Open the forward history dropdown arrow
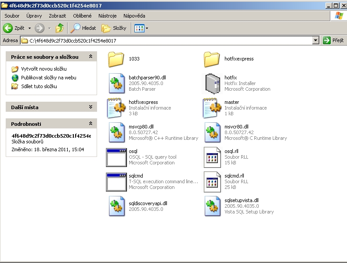 click(49, 28)
